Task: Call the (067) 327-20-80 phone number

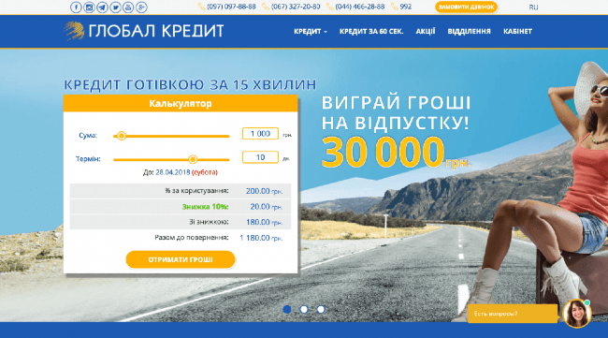Action: tap(296, 7)
